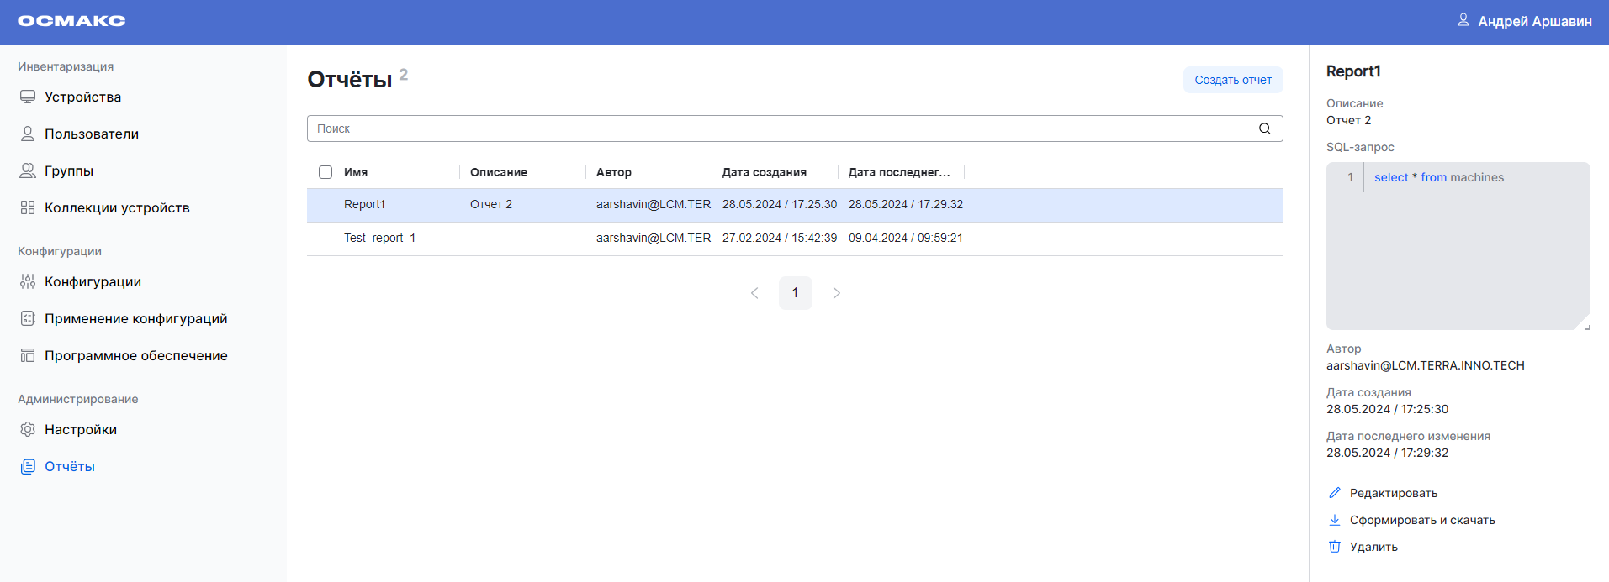Image resolution: width=1609 pixels, height=582 pixels.
Task: Click the Users person icon in sidebar
Action: click(28, 134)
